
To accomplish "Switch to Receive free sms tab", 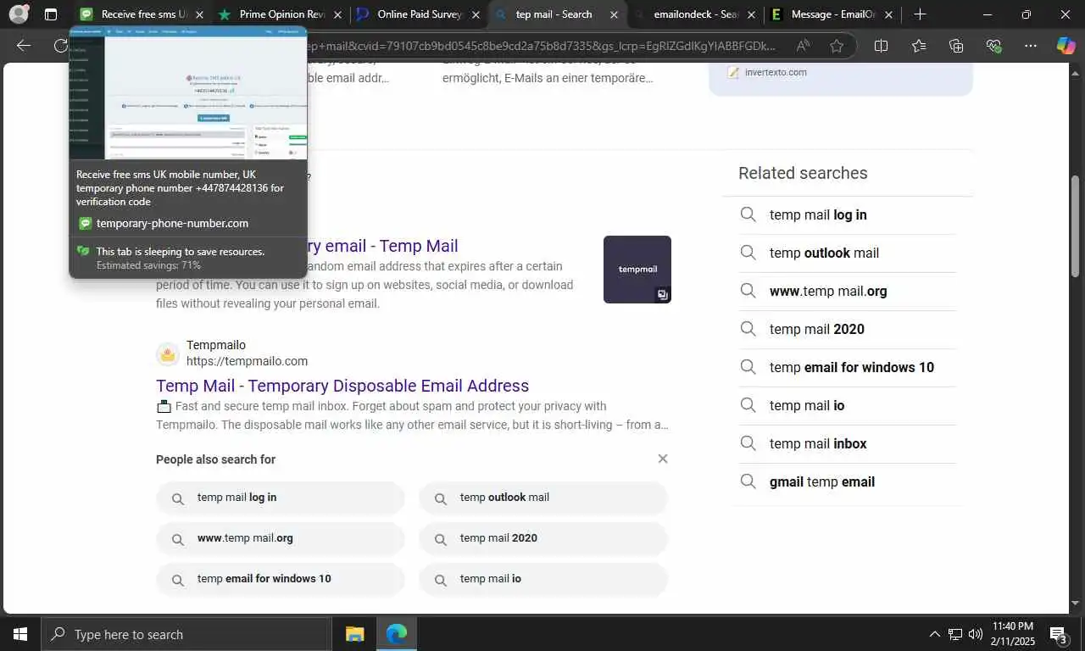I will pos(139,14).
